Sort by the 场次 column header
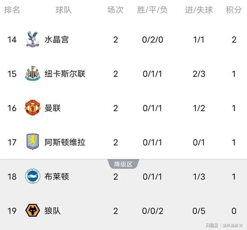This screenshot has width=247, height=230. [x=115, y=10]
